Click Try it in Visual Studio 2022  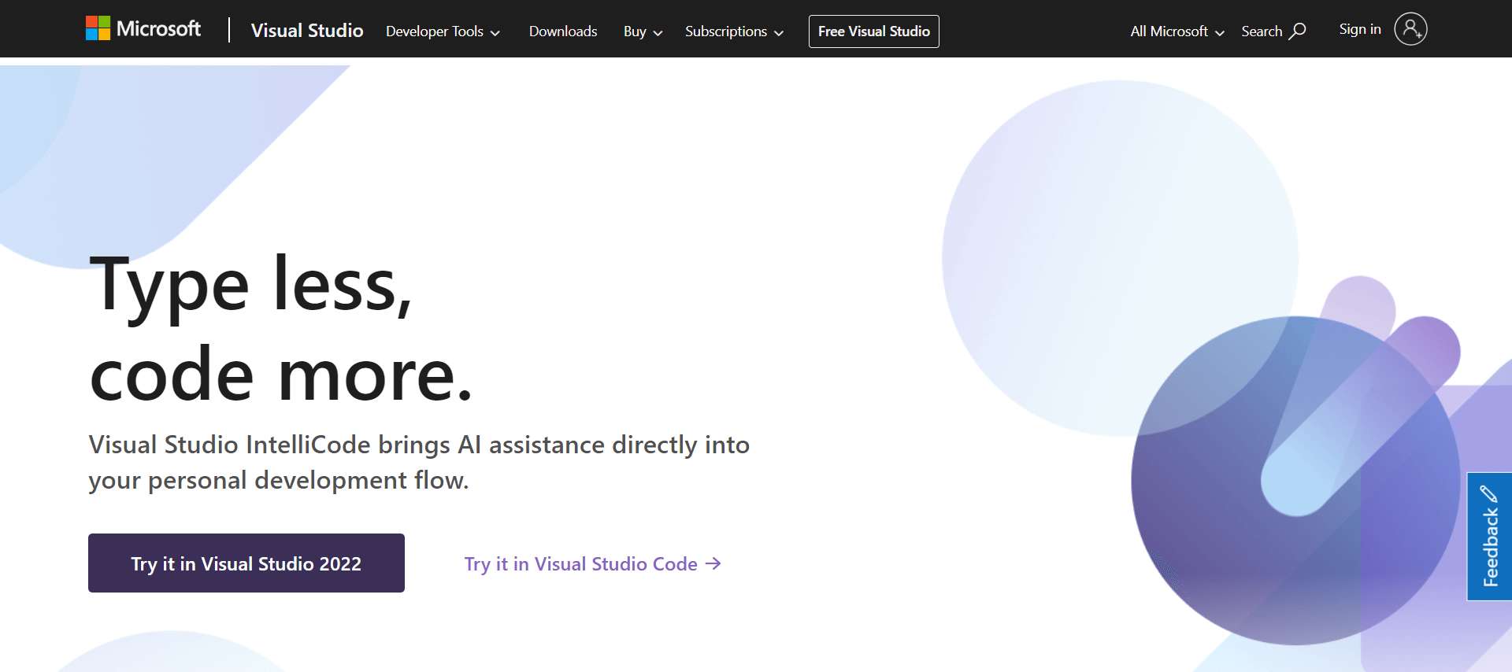(246, 563)
